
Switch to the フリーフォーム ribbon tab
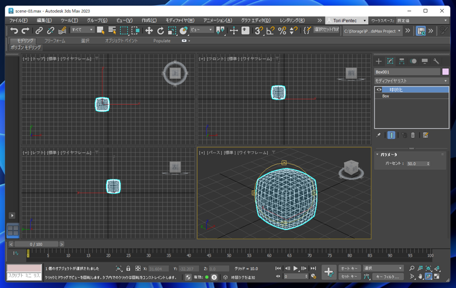pyautogui.click(x=55, y=40)
